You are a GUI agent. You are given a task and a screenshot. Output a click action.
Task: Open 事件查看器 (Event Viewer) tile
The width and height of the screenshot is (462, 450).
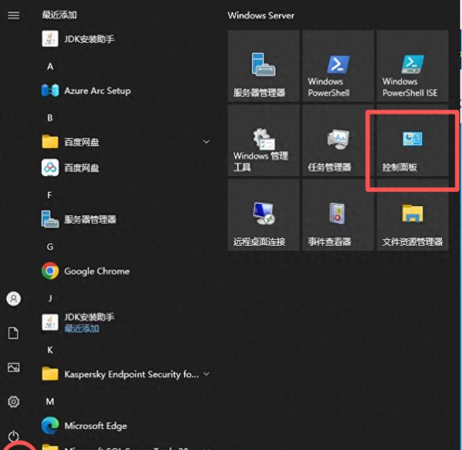(x=337, y=214)
